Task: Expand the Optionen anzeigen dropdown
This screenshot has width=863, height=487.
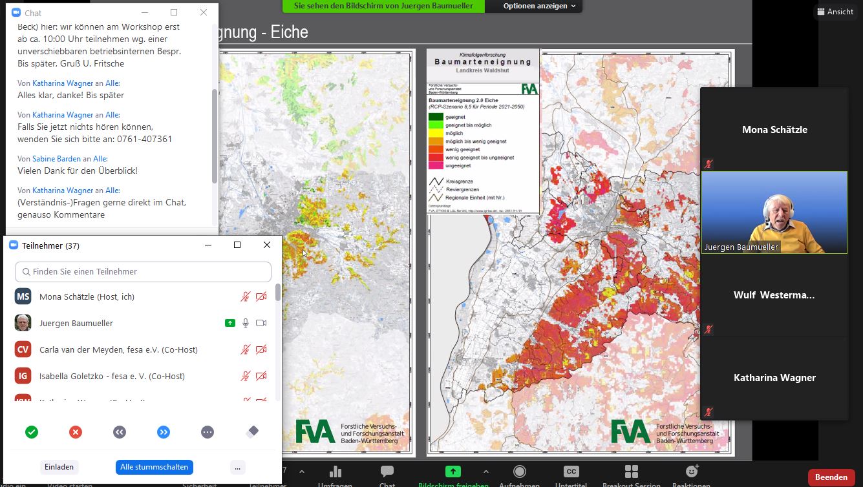Action: point(539,6)
